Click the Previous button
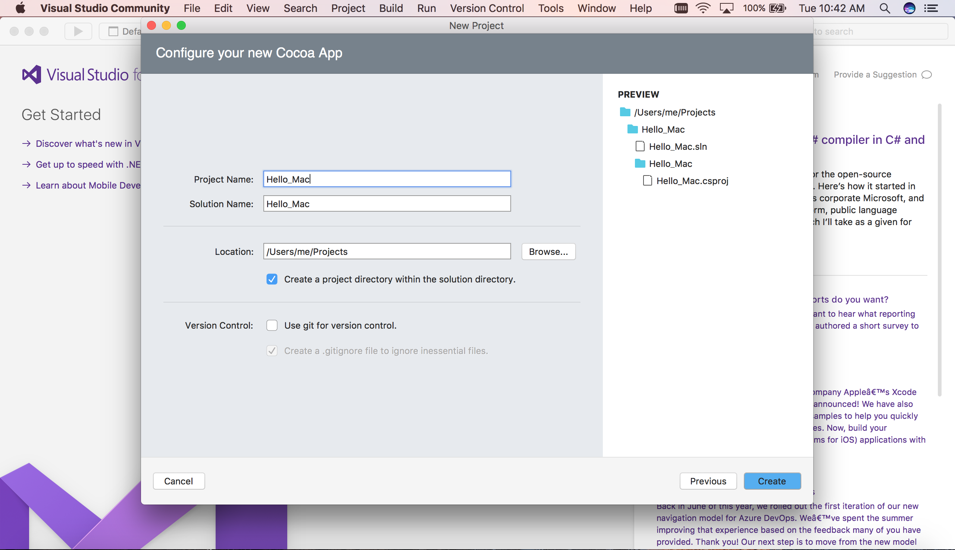 click(708, 481)
